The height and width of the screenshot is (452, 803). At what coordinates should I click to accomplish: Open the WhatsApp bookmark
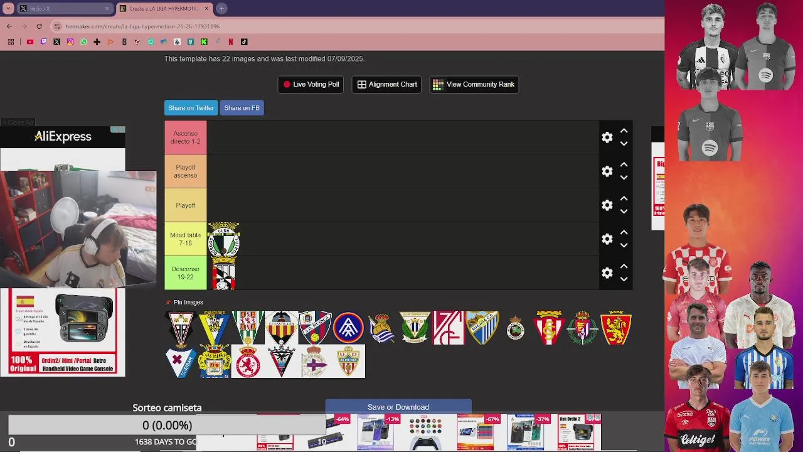click(x=83, y=42)
